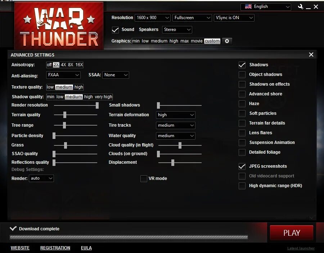
Task: Toggle JPEG screenshots checkbox
Action: pos(242,166)
